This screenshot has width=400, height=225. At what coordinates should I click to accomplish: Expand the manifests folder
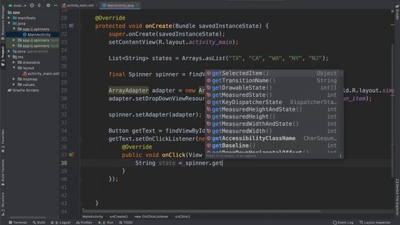pos(9,18)
